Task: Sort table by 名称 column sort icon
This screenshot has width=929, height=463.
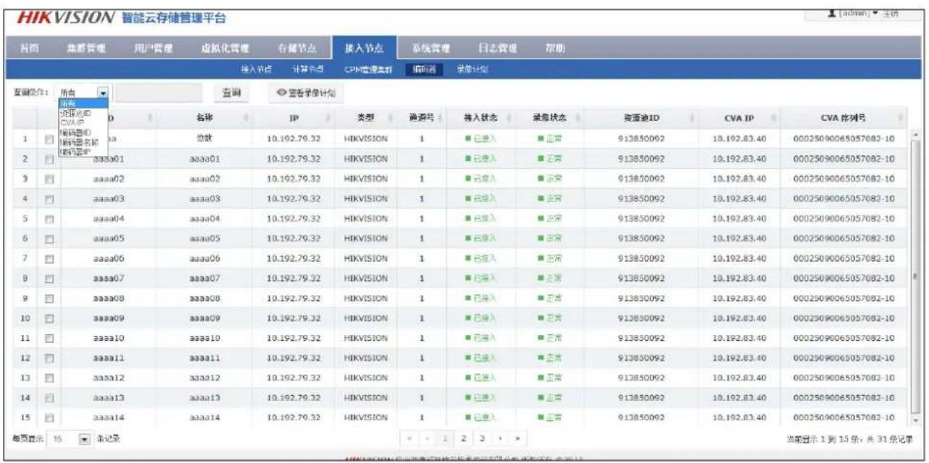Action: [x=248, y=119]
